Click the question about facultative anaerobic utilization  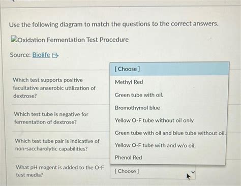coord(54,88)
